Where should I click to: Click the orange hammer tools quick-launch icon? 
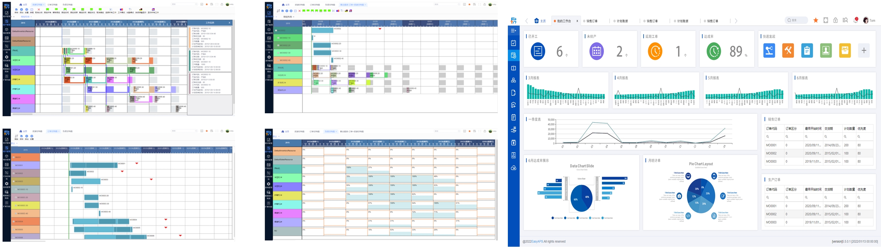coord(788,51)
